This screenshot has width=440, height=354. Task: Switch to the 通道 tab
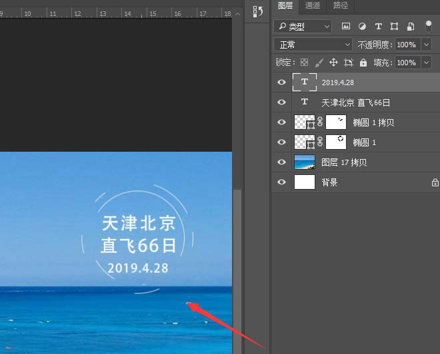[x=312, y=5]
